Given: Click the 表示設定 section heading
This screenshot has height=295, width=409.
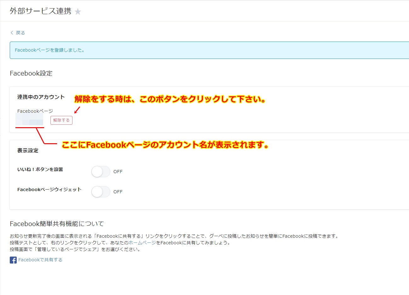Looking at the screenshot, I should (28, 150).
